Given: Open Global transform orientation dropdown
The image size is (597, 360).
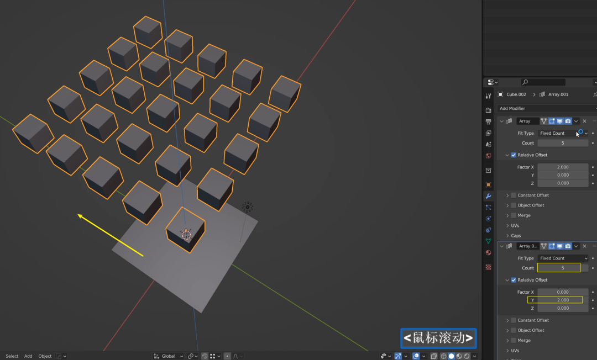Looking at the screenshot, I should (168, 356).
